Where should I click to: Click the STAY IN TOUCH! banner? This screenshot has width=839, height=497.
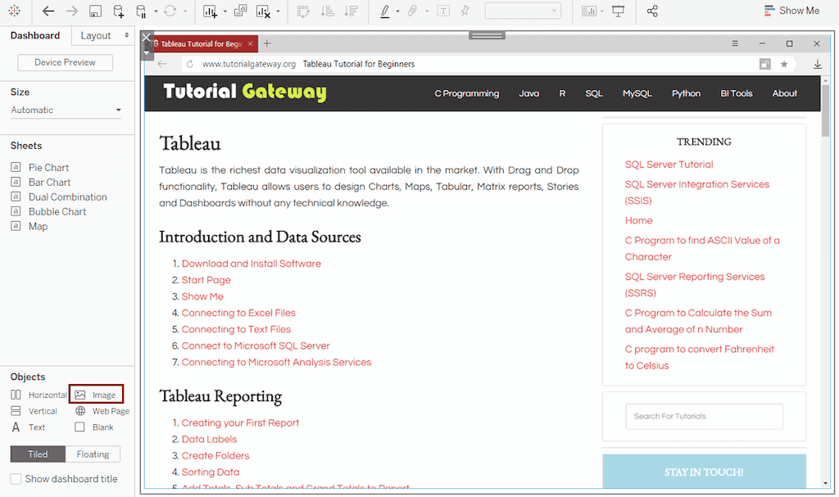tap(704, 471)
